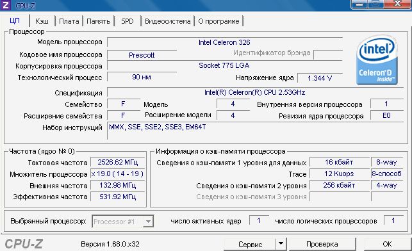Screen dimensions: 412x251
Task: Click the Socket 775 LGA package value
Action: [225, 65]
